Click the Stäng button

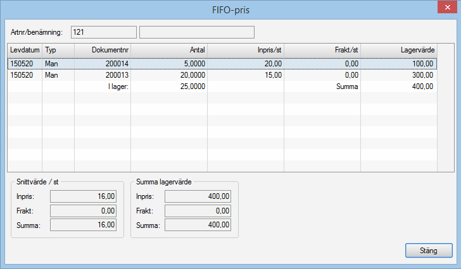pyautogui.click(x=429, y=250)
